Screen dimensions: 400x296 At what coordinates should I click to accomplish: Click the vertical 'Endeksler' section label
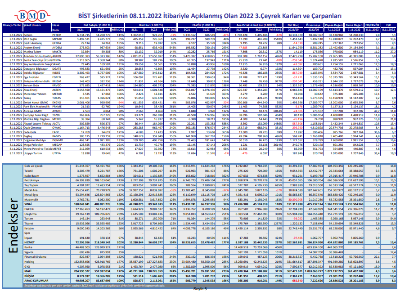click(13, 226)
